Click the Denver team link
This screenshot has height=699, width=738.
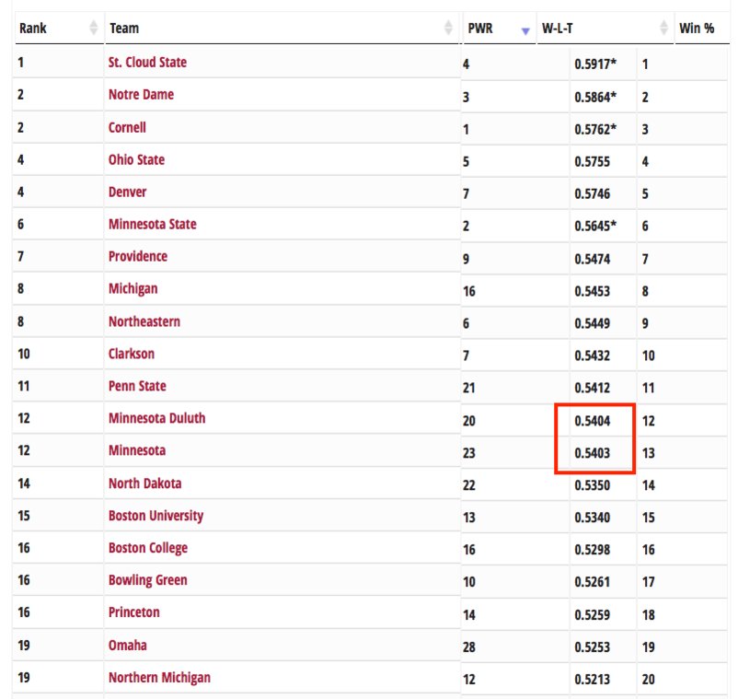(x=127, y=192)
